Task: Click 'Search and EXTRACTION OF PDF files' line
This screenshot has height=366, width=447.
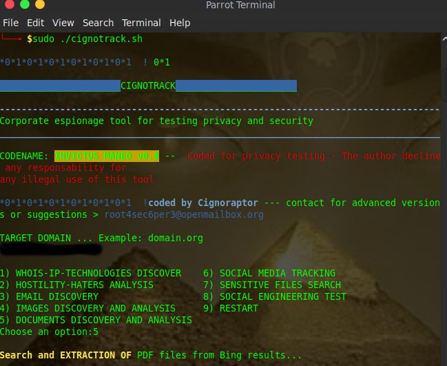Action: (x=151, y=355)
